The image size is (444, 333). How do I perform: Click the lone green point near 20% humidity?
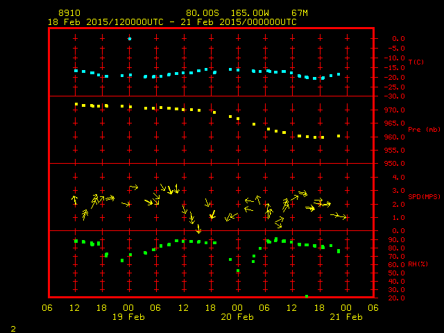tap(307, 296)
